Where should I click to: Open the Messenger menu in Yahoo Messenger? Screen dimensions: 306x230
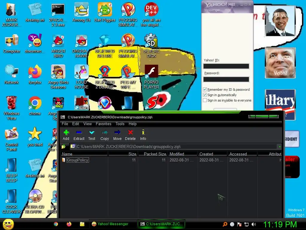click(x=212, y=10)
